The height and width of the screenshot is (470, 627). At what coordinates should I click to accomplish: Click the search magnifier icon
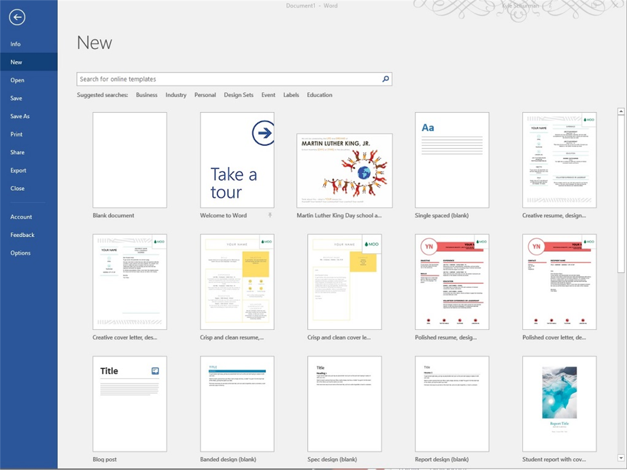(386, 79)
